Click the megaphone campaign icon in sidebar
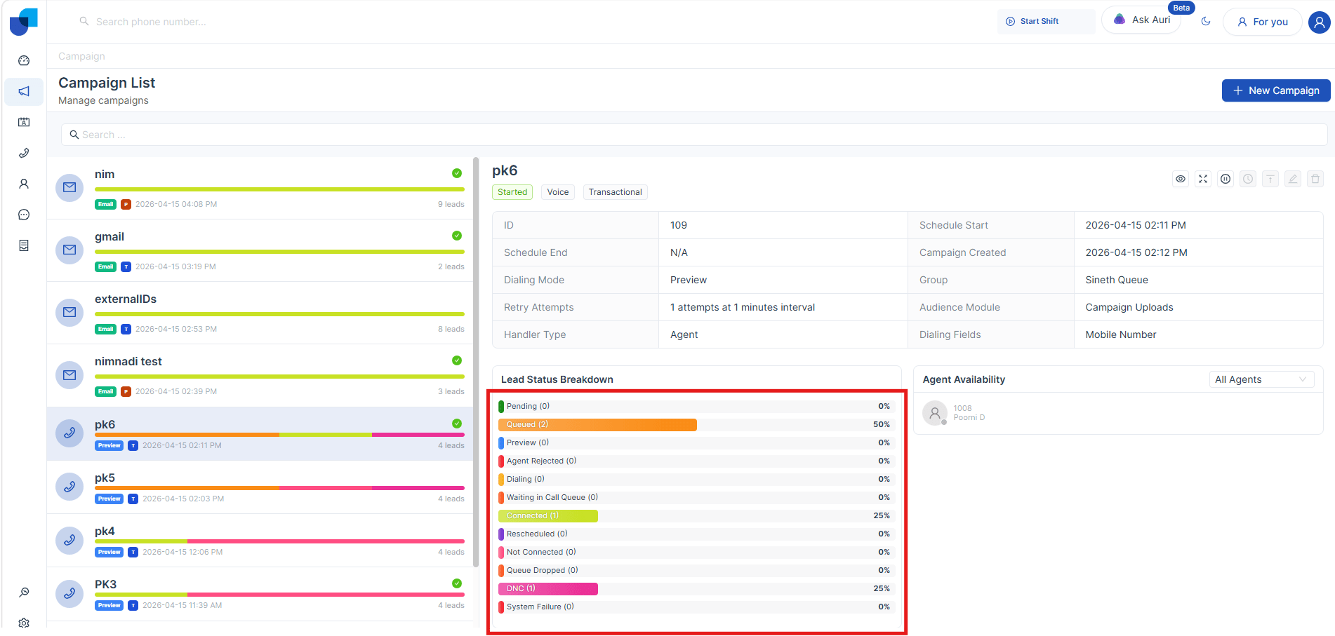1335x636 pixels. [x=24, y=91]
